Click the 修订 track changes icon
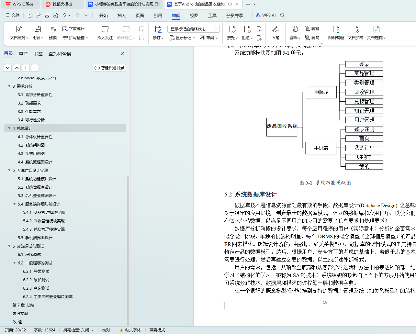416x334 pixels. 158,29
